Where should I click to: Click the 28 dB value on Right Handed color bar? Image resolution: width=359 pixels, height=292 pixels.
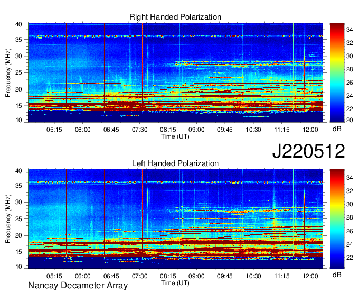(349, 69)
